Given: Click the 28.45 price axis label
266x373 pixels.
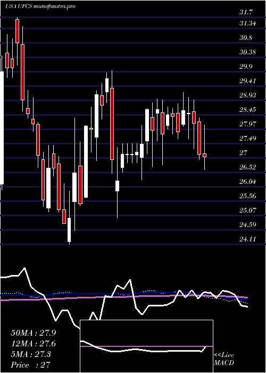Looking at the screenshot, I should (x=248, y=110).
